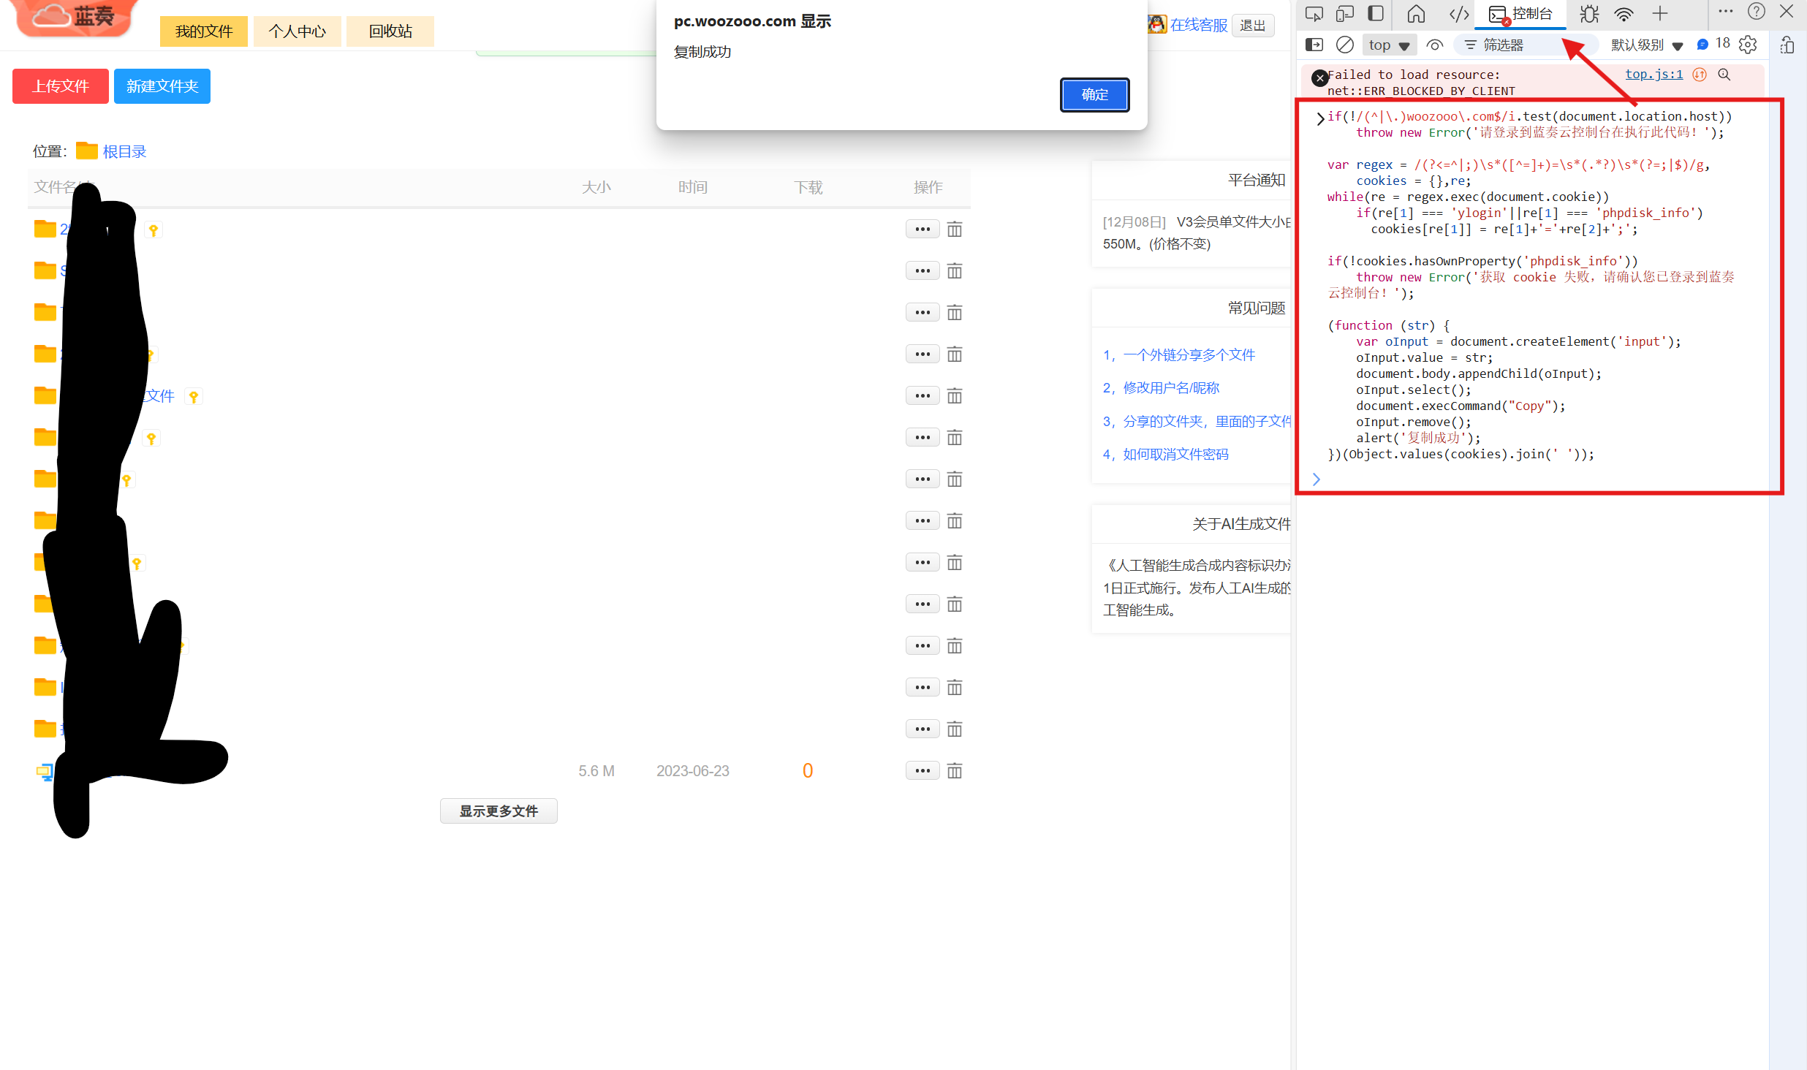This screenshot has width=1807, height=1070.
Task: Toggle device emulation mode icon
Action: tap(1344, 14)
